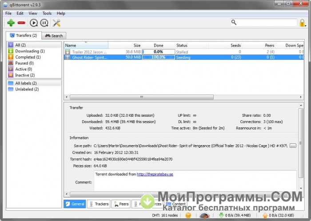Click the torrent list scroll-right arrow

pyautogui.click(x=301, y=97)
